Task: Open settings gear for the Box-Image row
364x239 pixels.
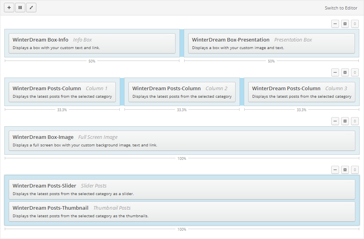Action: pos(345,121)
